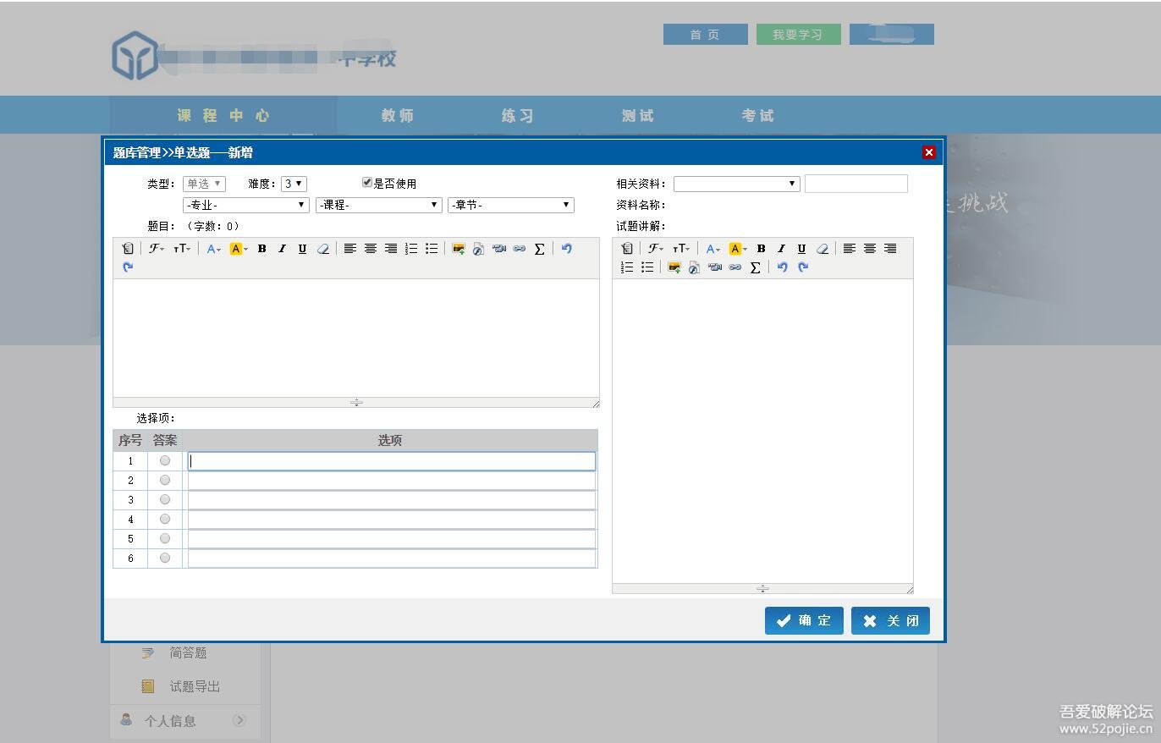Clear formatting with the question editor eraser
Viewport: 1161px width, 743px height.
322,249
